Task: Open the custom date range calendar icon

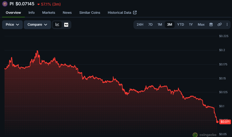Action: point(211,25)
